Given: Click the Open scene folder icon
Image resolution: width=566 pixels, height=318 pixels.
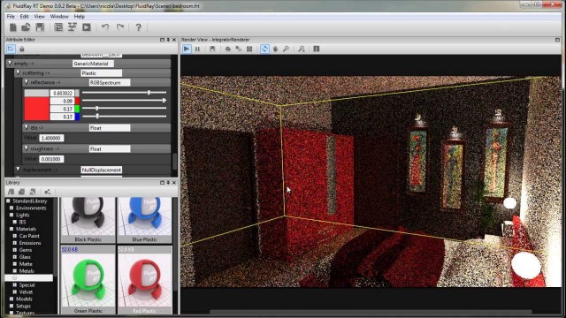Looking at the screenshot, I should (x=26, y=27).
